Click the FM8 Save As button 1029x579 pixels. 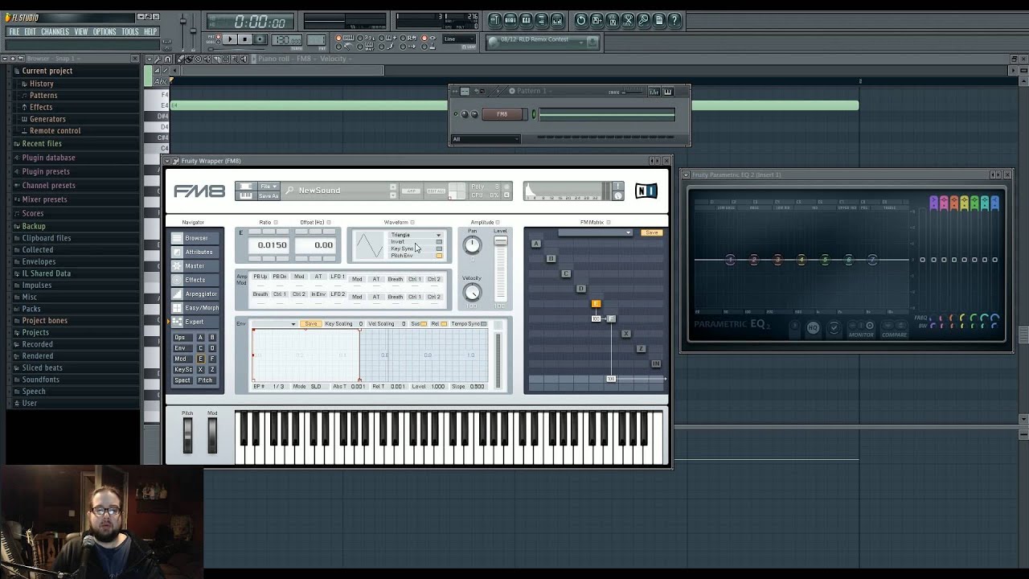click(268, 195)
